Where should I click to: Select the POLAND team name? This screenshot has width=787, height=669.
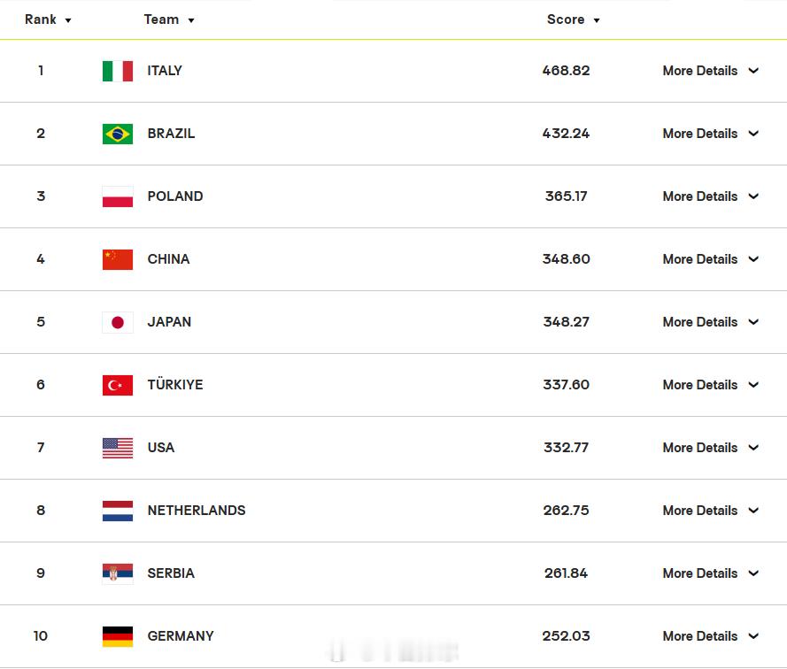coord(175,196)
